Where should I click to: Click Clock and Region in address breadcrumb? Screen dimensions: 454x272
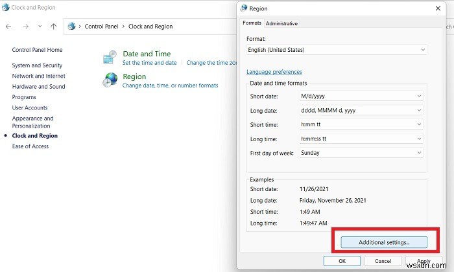150,27
